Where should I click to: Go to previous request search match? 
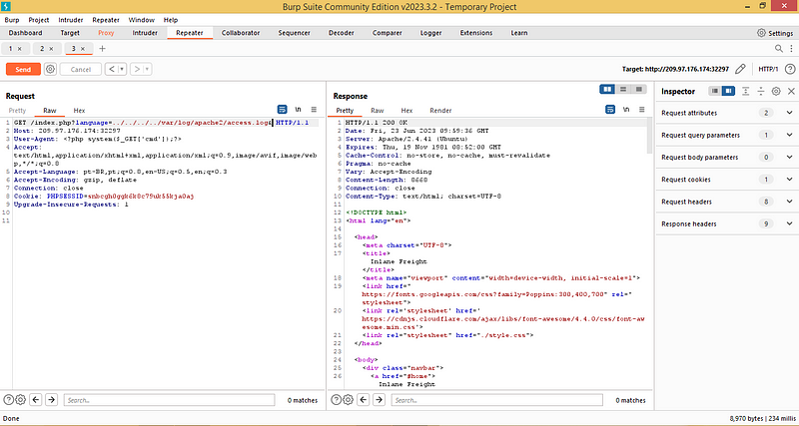coord(36,399)
